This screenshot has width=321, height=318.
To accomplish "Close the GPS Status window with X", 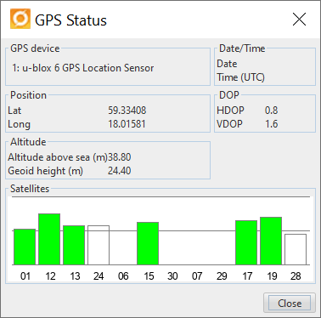I will point(299,20).
